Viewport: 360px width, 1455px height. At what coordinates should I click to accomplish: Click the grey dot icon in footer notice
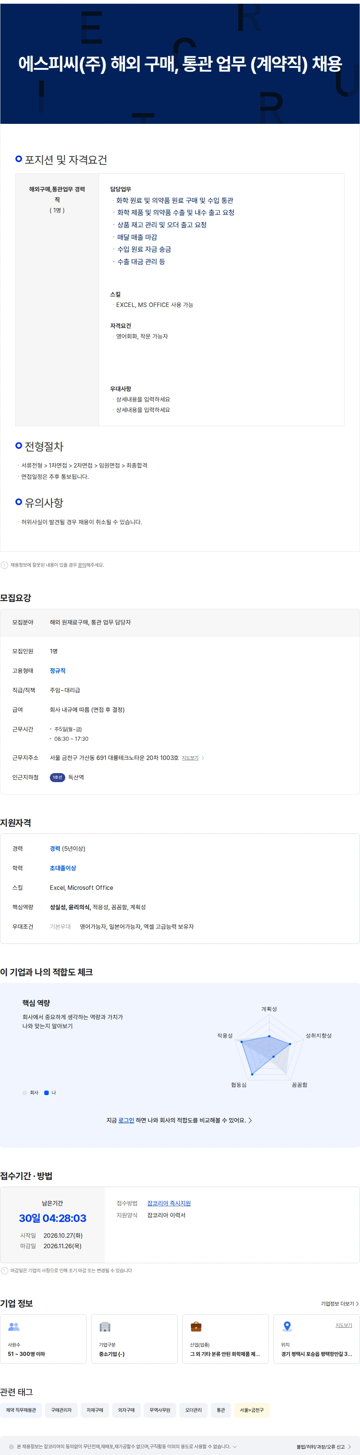11,1446
